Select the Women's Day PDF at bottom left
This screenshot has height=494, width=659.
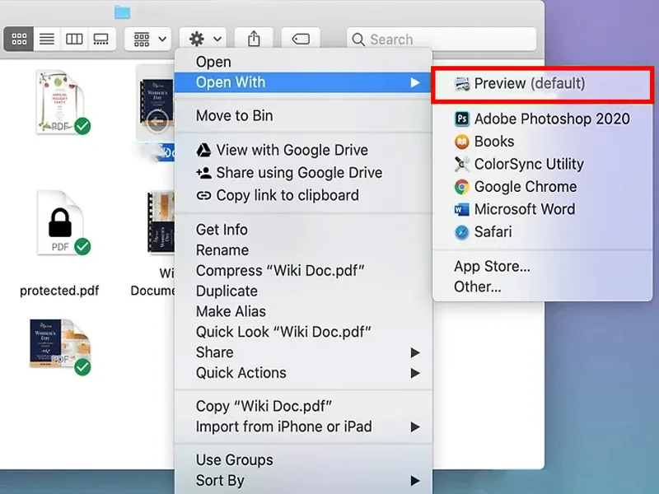(60, 347)
